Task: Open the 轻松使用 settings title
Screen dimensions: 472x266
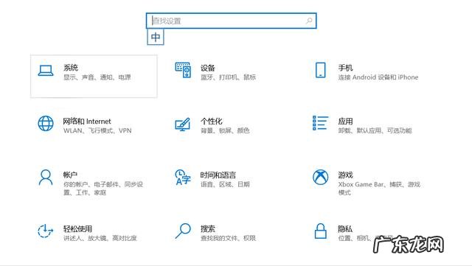Action: point(77,228)
